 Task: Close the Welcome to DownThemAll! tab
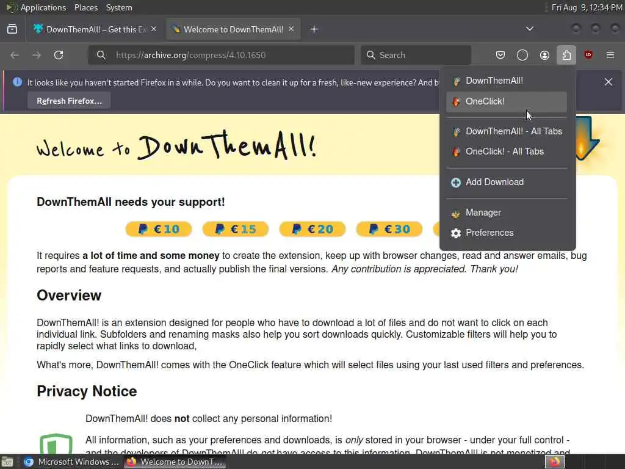pos(291,29)
